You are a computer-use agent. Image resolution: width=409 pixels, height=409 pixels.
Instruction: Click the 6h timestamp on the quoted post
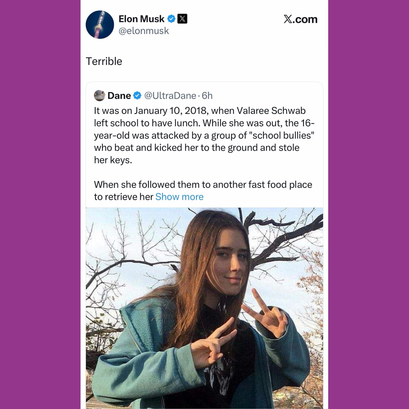pyautogui.click(x=207, y=95)
